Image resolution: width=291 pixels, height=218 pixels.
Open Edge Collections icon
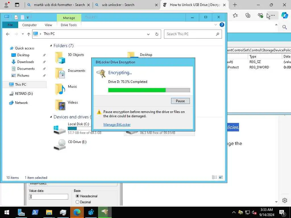pos(248,15)
